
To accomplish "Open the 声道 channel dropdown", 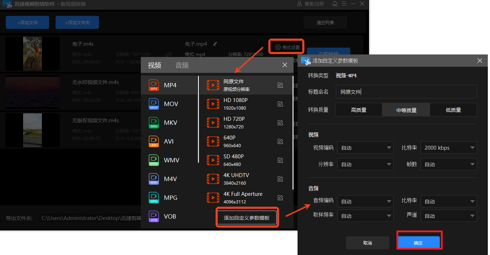I will coord(448,216).
